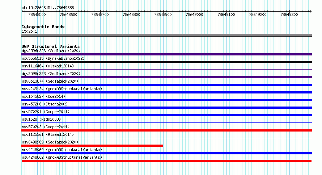Open variant dgv2598n223 (Sedlazeck2020) label
The image size is (322, 175).
(51, 74)
